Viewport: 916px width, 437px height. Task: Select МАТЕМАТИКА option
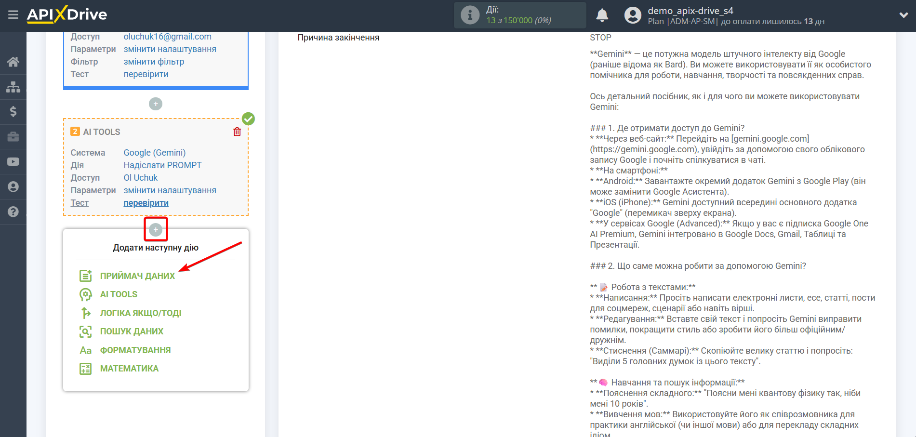[x=129, y=369]
